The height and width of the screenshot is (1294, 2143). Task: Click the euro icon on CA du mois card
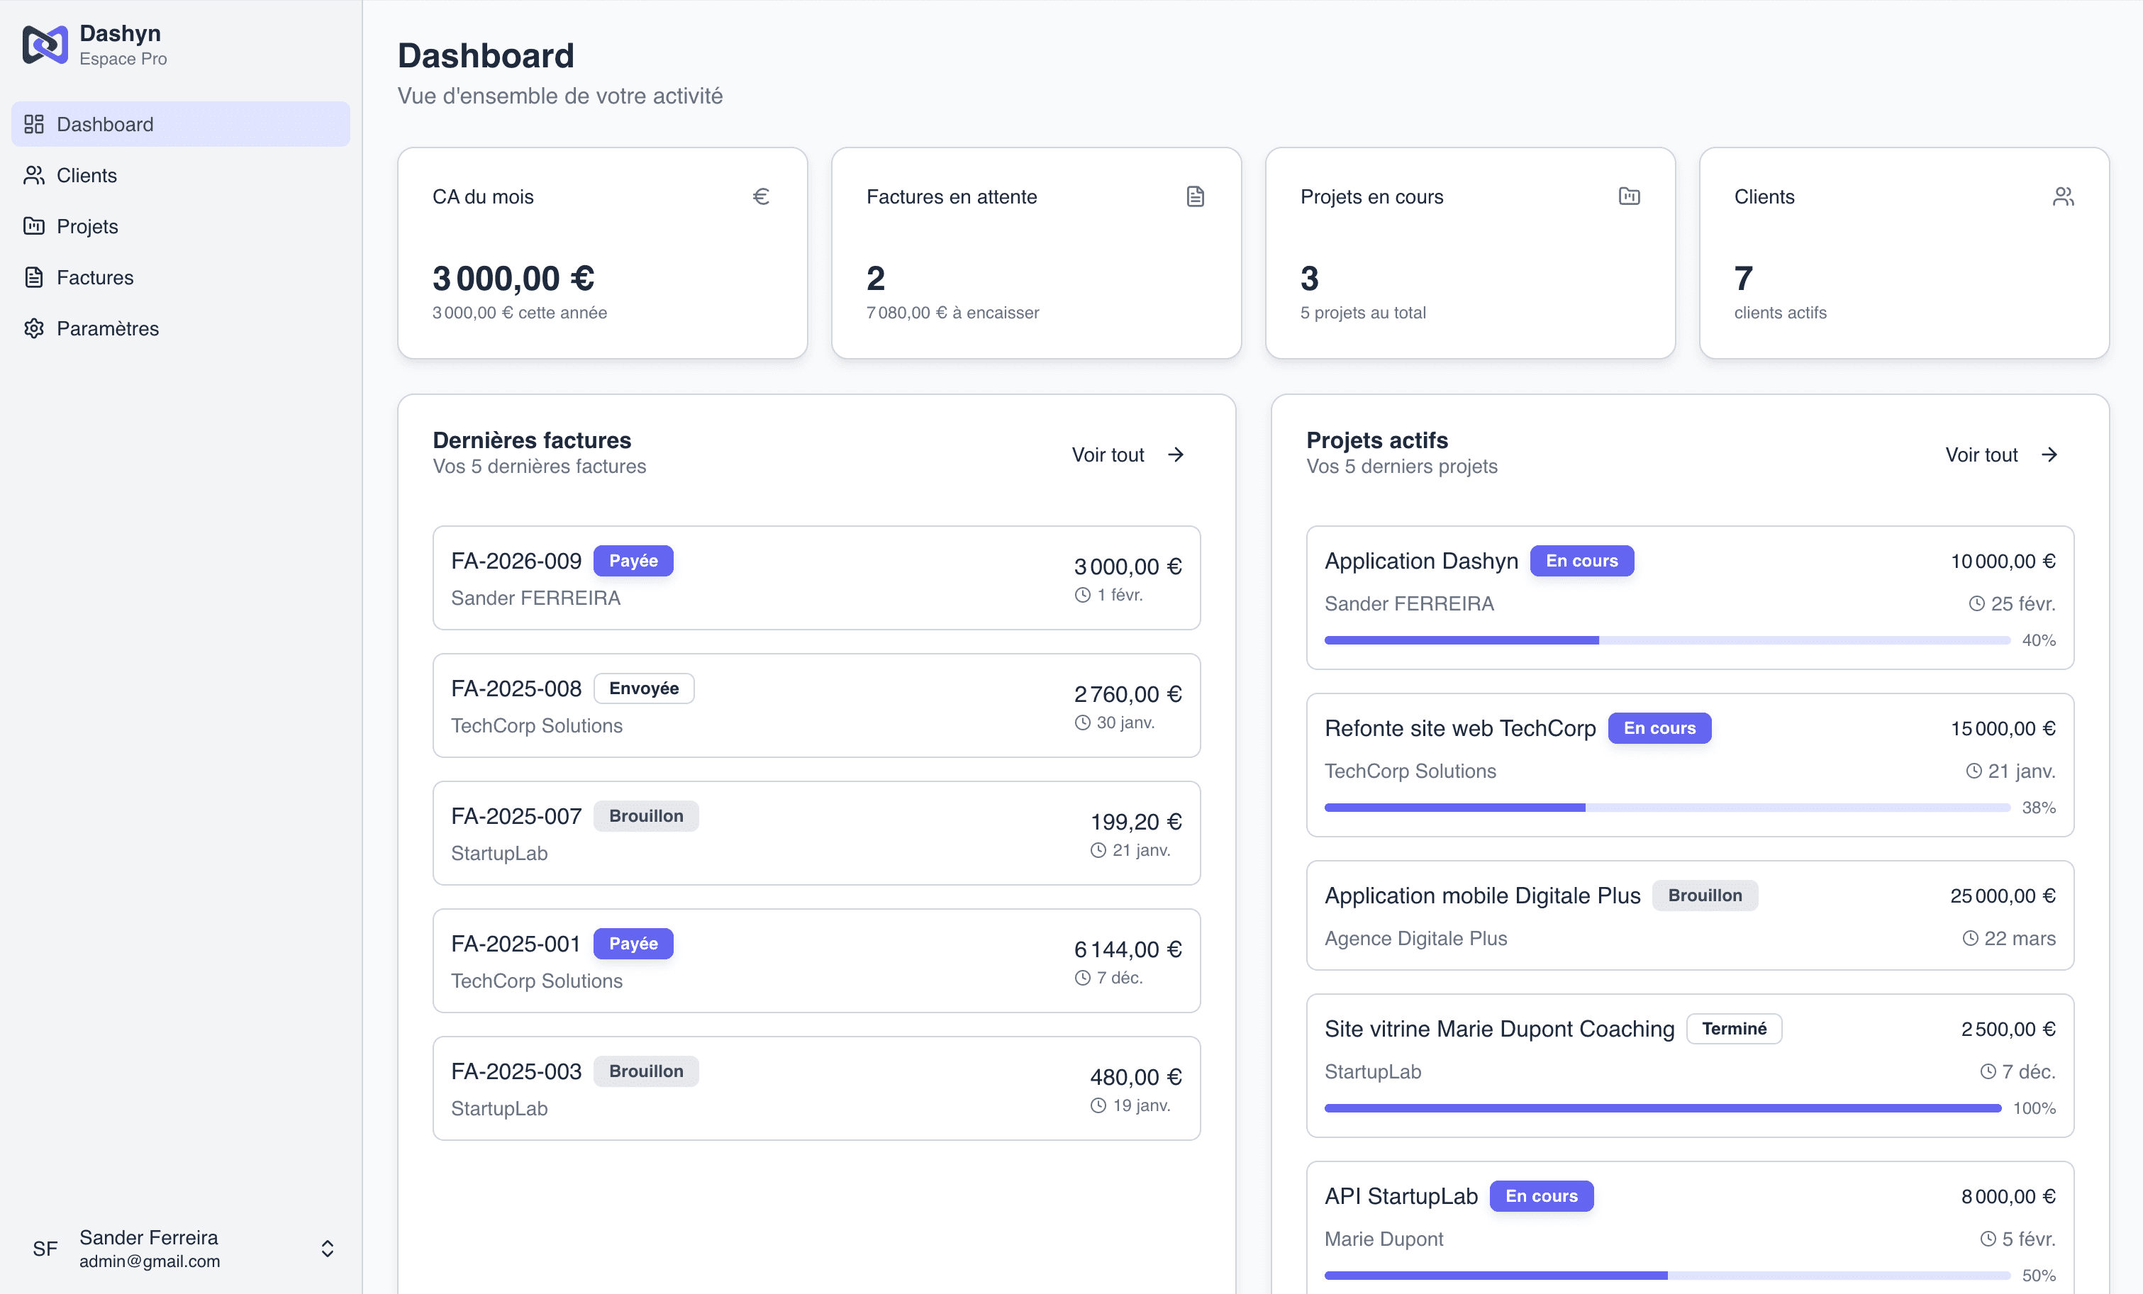pos(761,196)
